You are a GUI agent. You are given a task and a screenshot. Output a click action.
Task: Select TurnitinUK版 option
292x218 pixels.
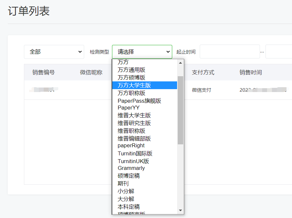(145, 161)
